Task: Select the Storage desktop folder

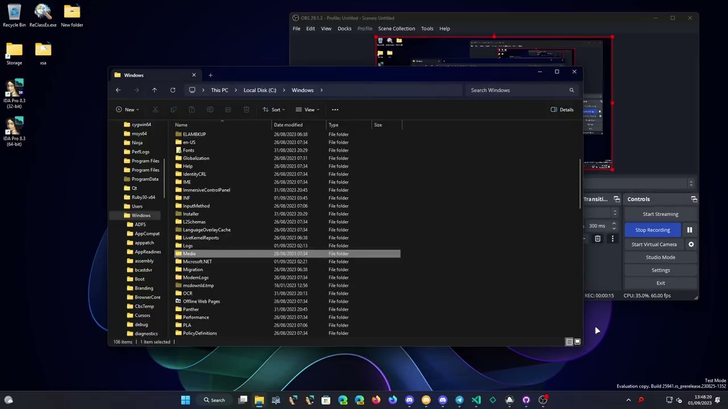Action: (14, 54)
